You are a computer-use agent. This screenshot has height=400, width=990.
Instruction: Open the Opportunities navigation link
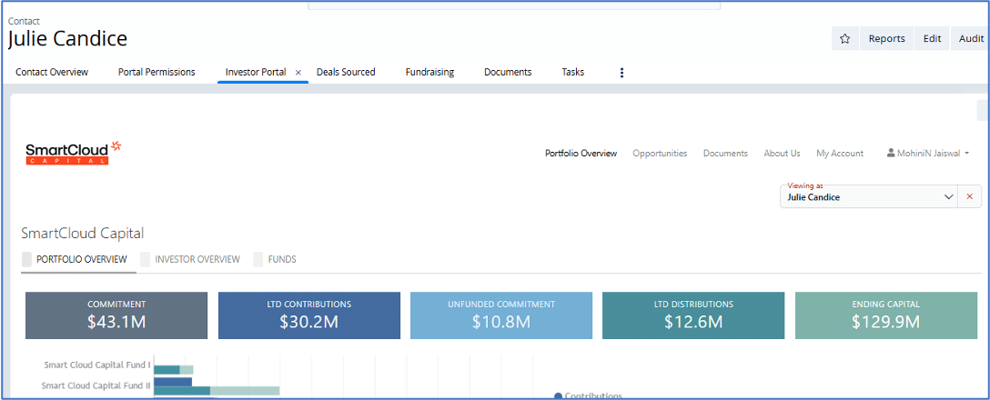tap(660, 154)
